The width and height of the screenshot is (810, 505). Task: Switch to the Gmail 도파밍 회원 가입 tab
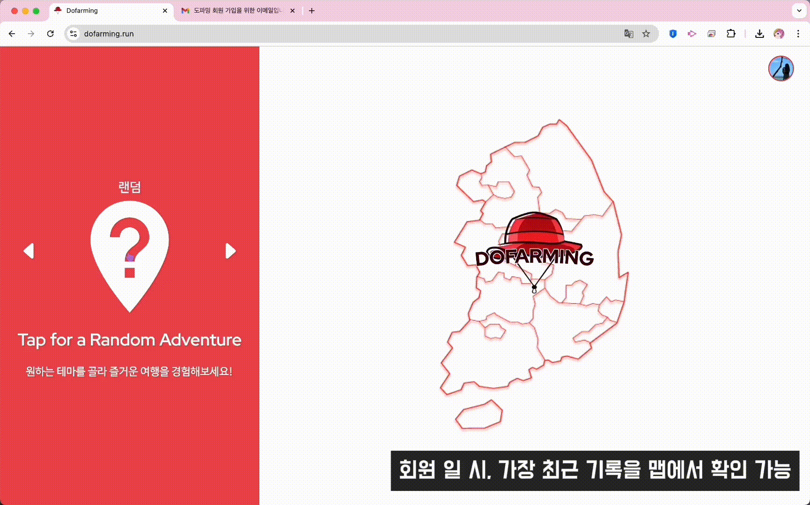coord(238,11)
